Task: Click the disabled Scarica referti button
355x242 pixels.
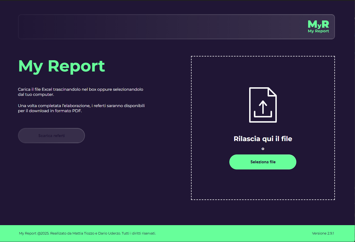Action: coord(51,135)
